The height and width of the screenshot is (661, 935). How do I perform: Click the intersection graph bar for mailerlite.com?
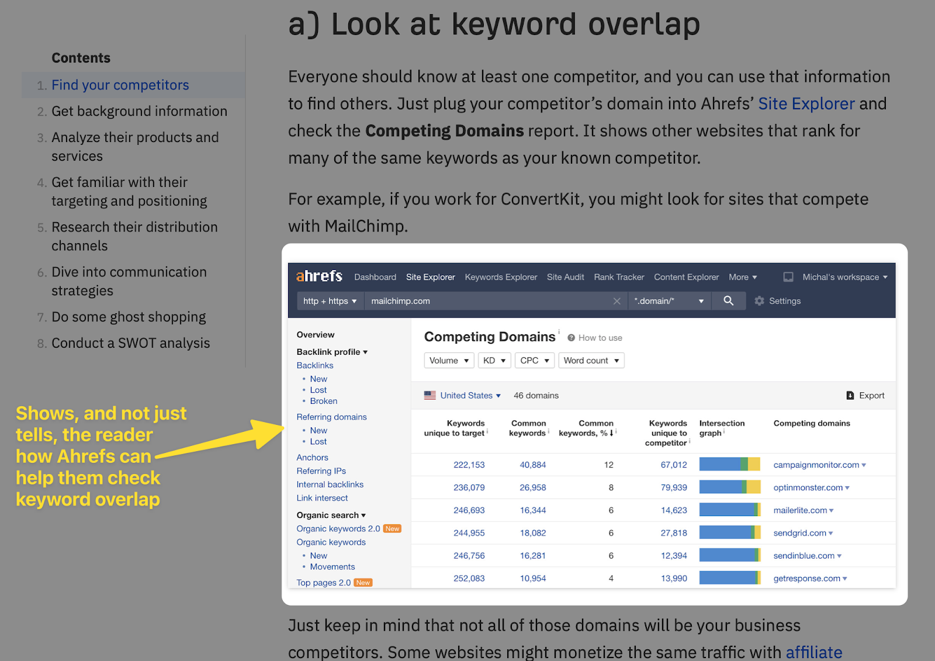(x=729, y=510)
